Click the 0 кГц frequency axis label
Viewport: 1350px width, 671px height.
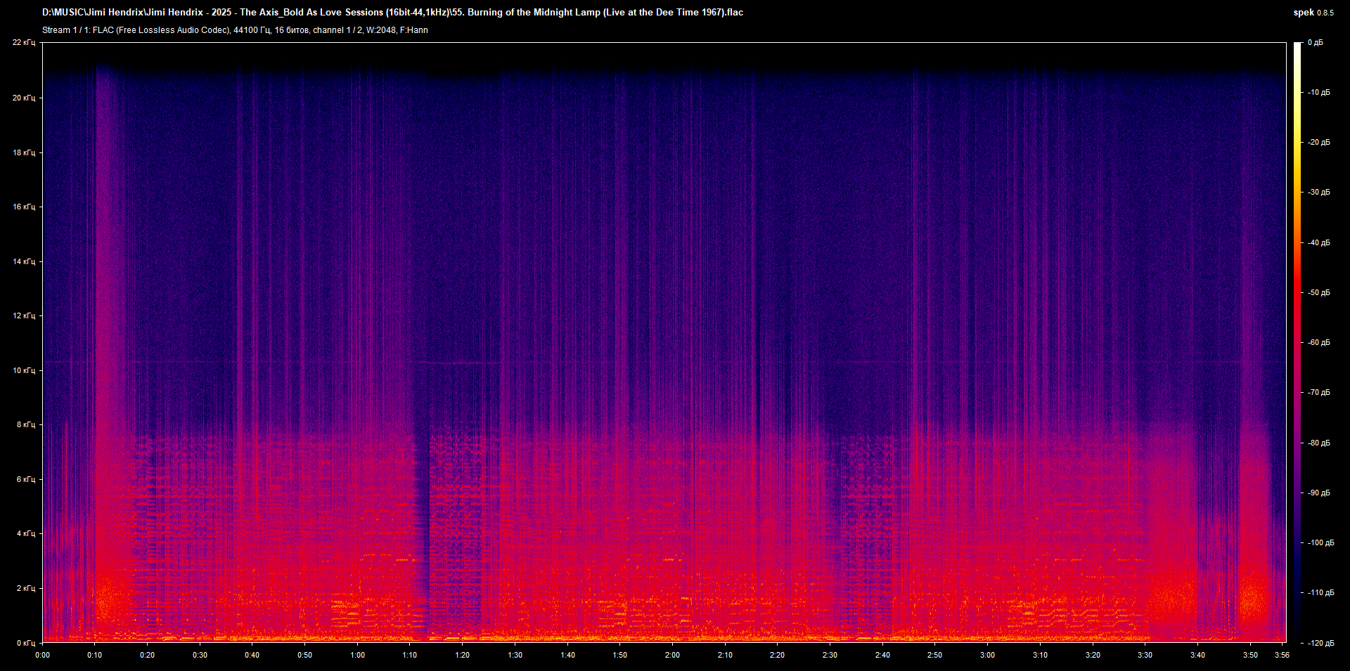tap(25, 643)
